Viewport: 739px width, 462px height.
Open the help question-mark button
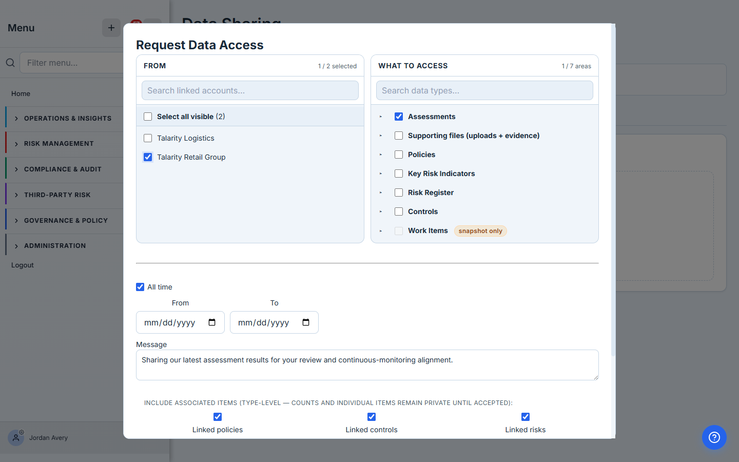point(714,437)
